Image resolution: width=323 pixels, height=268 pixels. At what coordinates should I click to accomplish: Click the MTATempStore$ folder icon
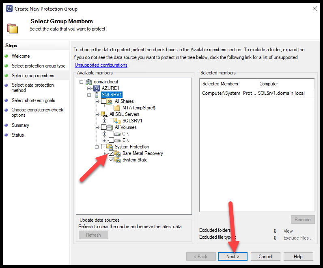[117, 108]
